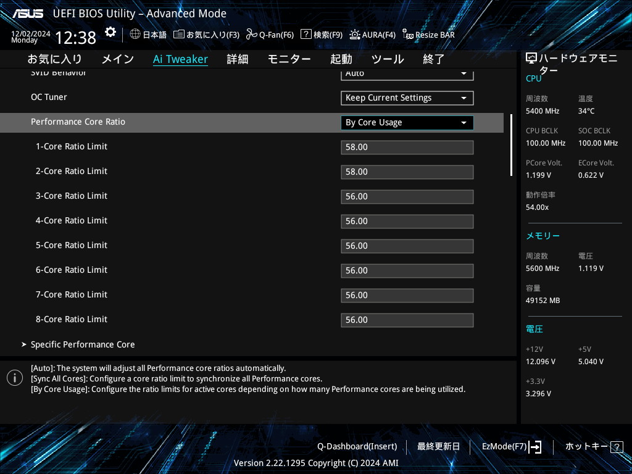Open the favorites list icon (F3)

[x=178, y=35]
